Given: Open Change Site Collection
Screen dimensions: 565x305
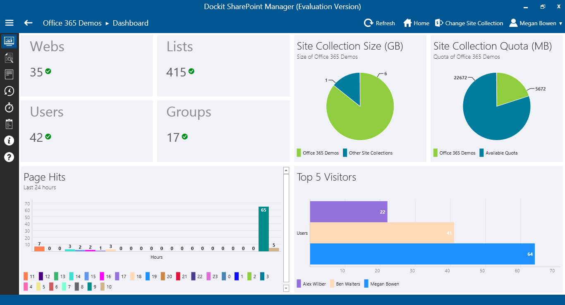Looking at the screenshot, I should (x=469, y=23).
